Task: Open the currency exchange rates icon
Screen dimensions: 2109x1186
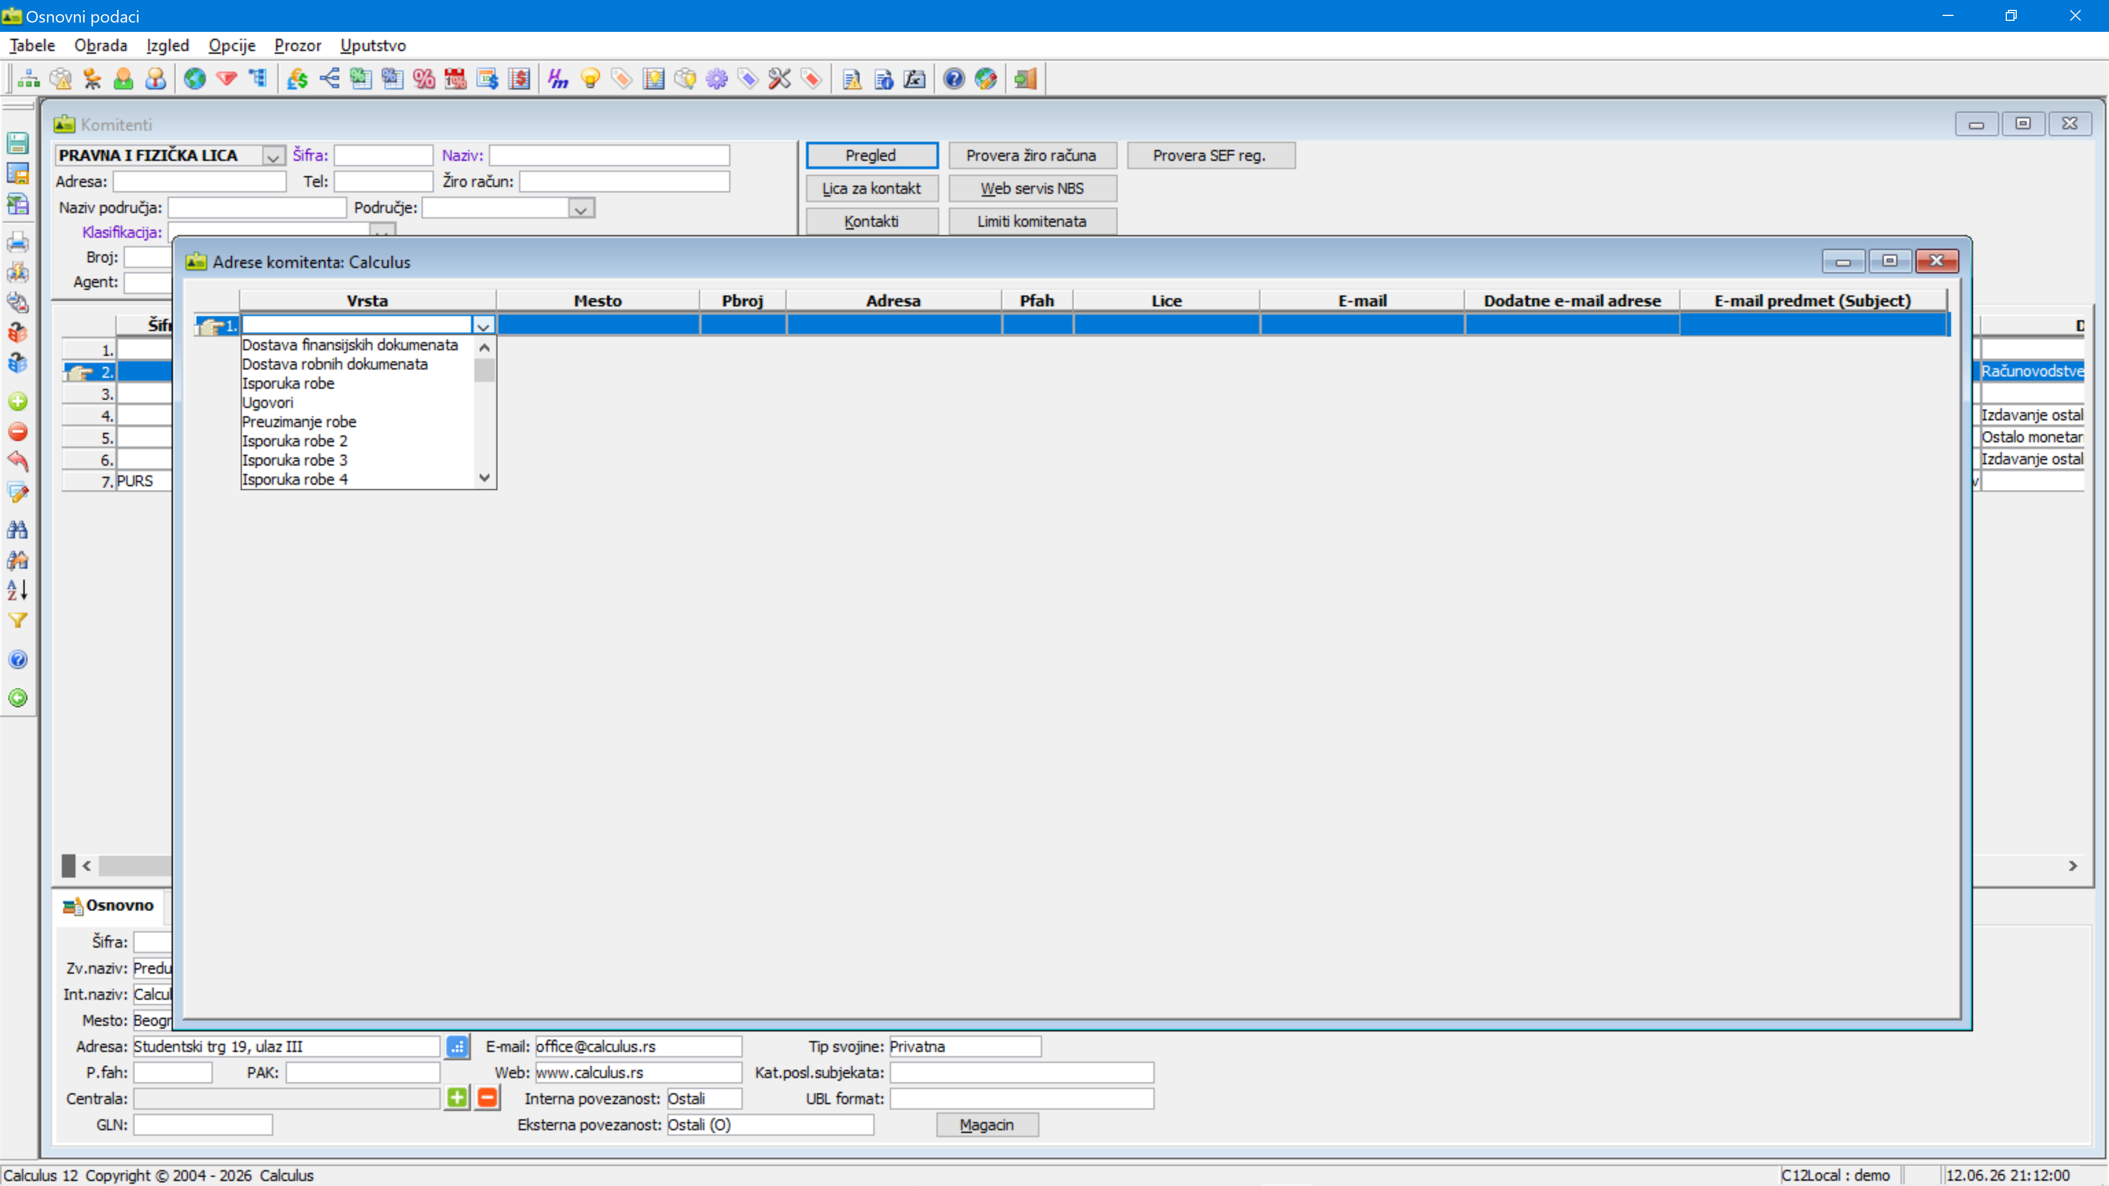Action: pyautogui.click(x=297, y=80)
